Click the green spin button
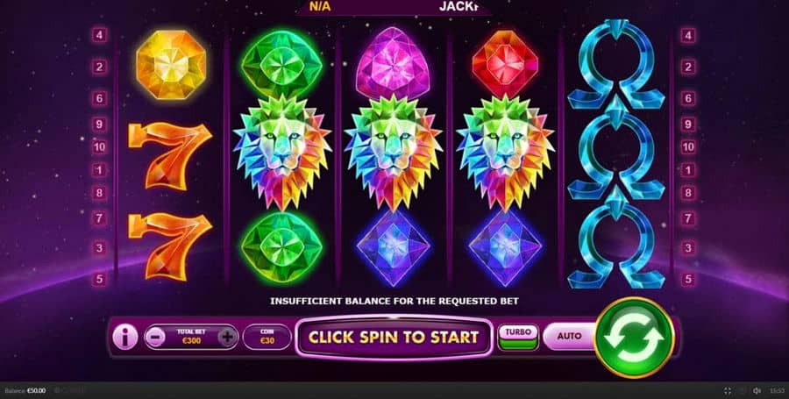 (634, 337)
